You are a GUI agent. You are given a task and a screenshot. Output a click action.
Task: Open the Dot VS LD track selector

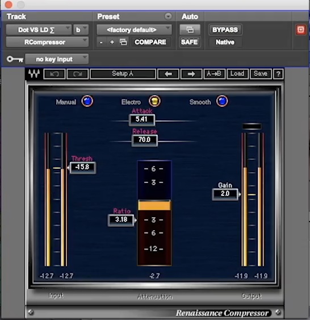coord(38,30)
